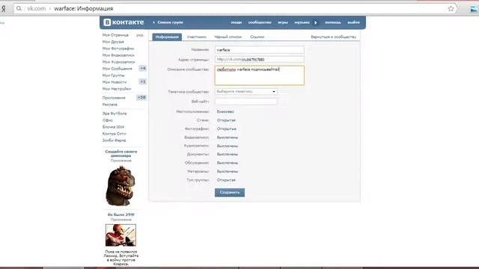This screenshot has height=269, width=479.
Task: Open Мои Видеозаписи in sidebar
Action: click(118, 55)
